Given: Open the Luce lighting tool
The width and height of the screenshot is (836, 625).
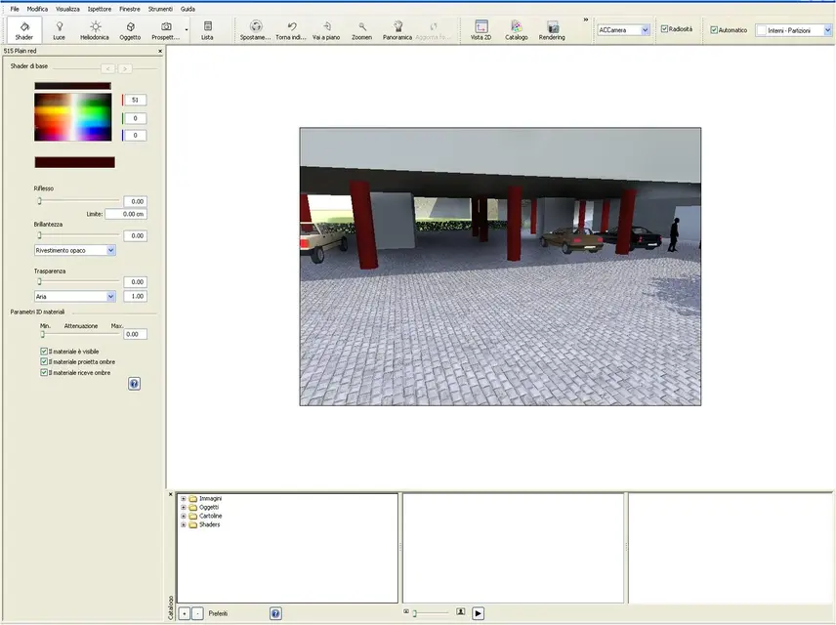Looking at the screenshot, I should pos(59,30).
